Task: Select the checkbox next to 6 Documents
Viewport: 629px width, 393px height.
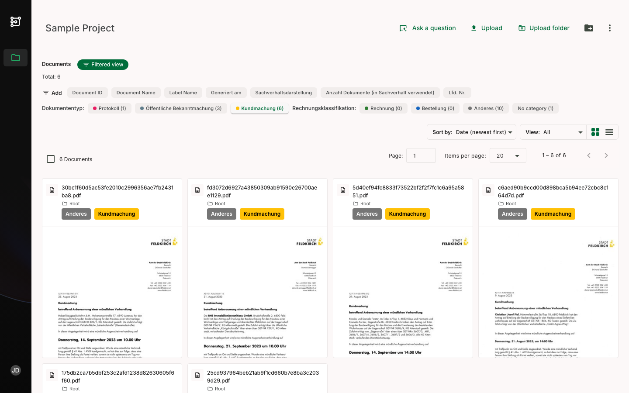Action: click(x=51, y=159)
